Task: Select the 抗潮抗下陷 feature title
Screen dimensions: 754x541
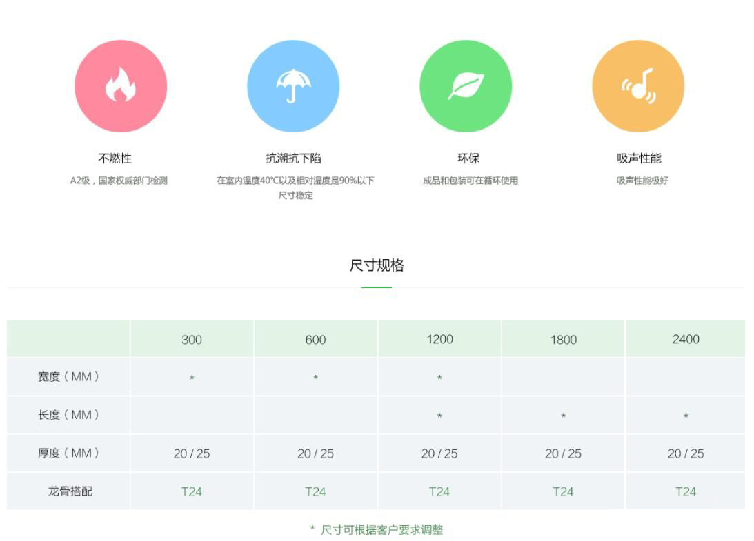Action: (x=294, y=159)
